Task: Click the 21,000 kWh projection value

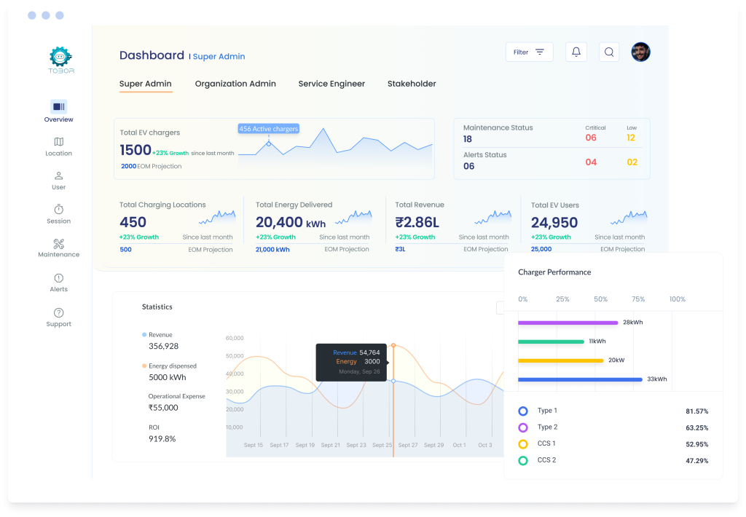Action: [x=272, y=249]
